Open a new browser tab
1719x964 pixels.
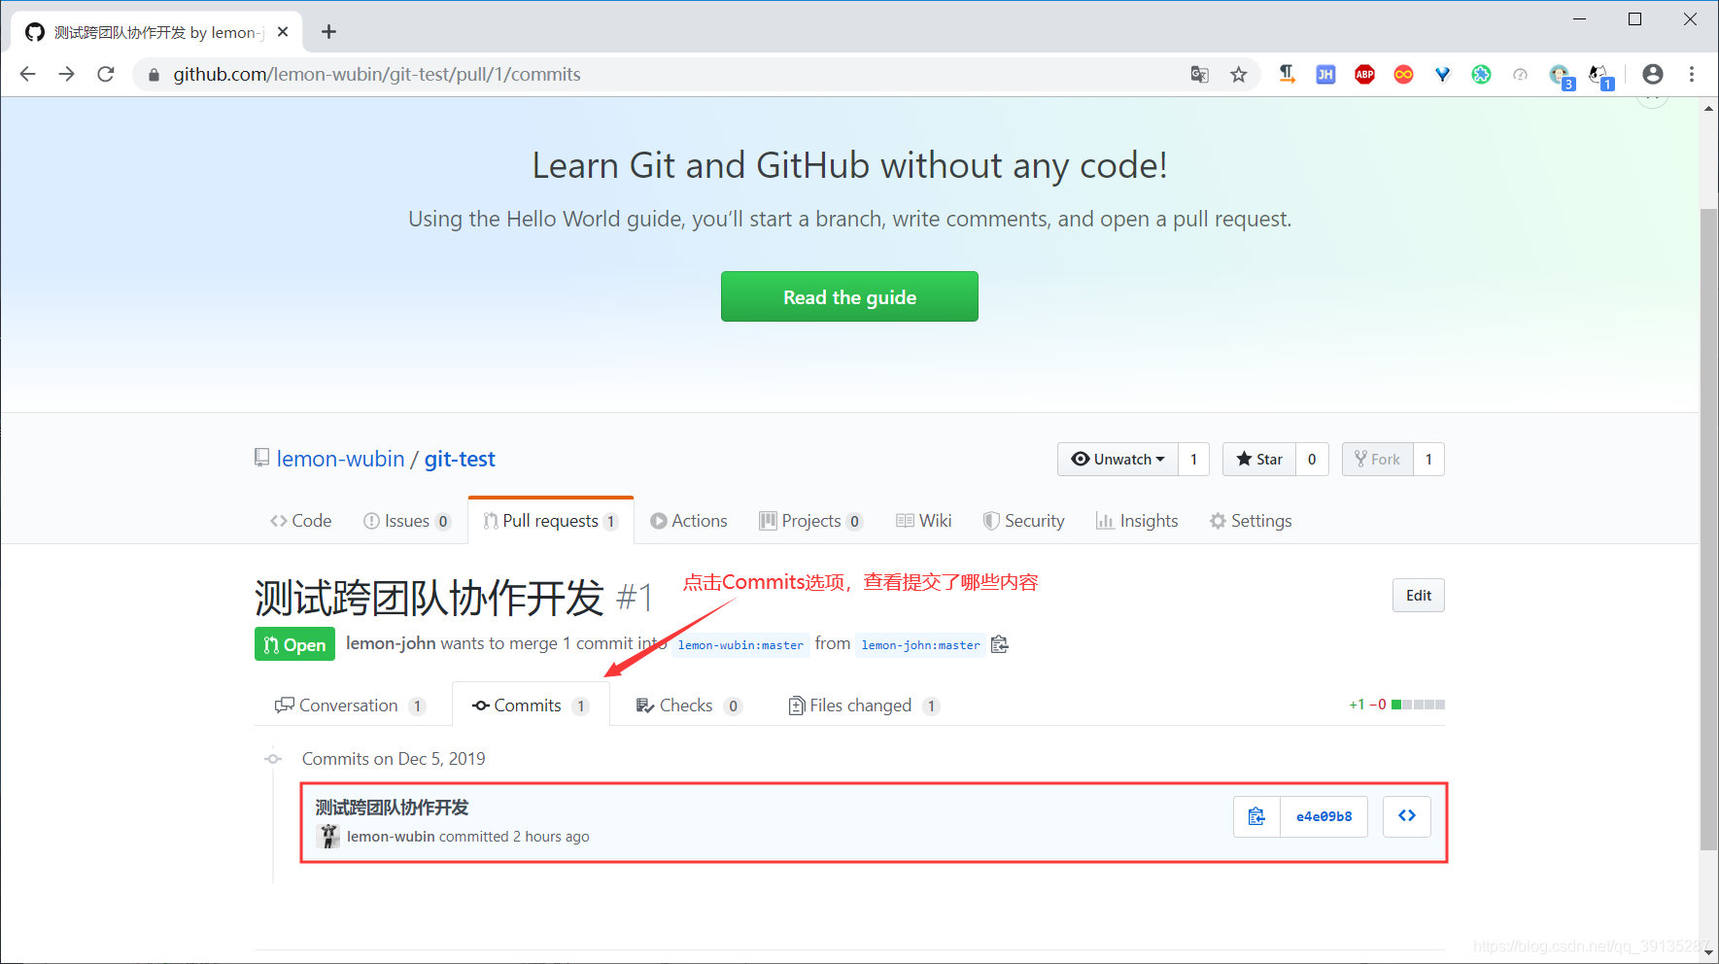[329, 32]
